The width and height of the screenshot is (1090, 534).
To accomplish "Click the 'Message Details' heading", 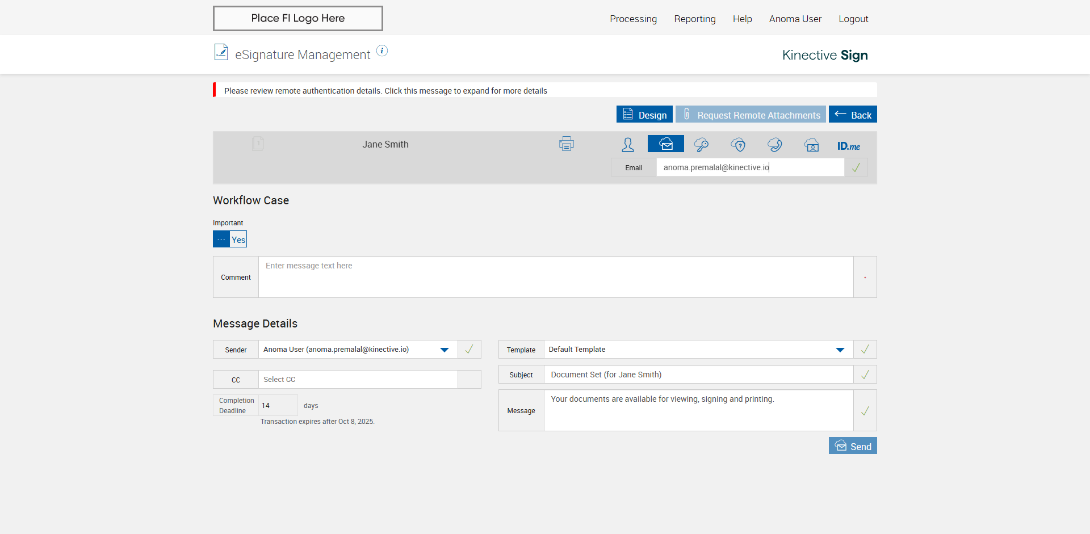I will point(255,323).
